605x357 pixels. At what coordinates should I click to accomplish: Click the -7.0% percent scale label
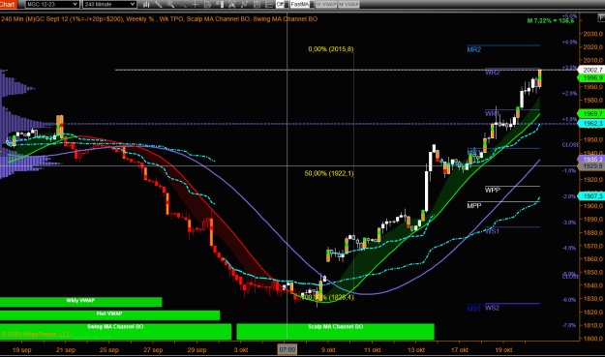(569, 325)
